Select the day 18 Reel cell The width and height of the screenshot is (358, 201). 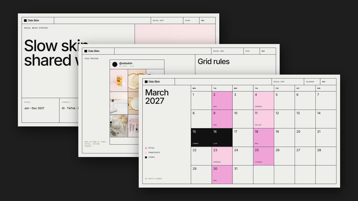(x=263, y=138)
